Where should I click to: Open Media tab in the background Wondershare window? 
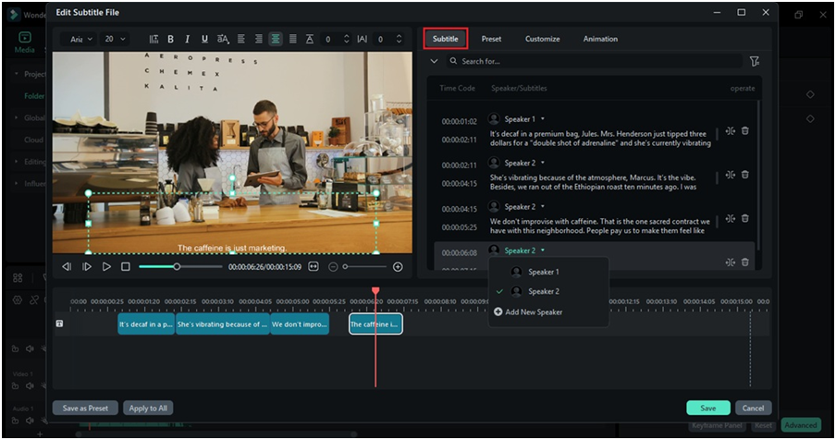(x=25, y=43)
